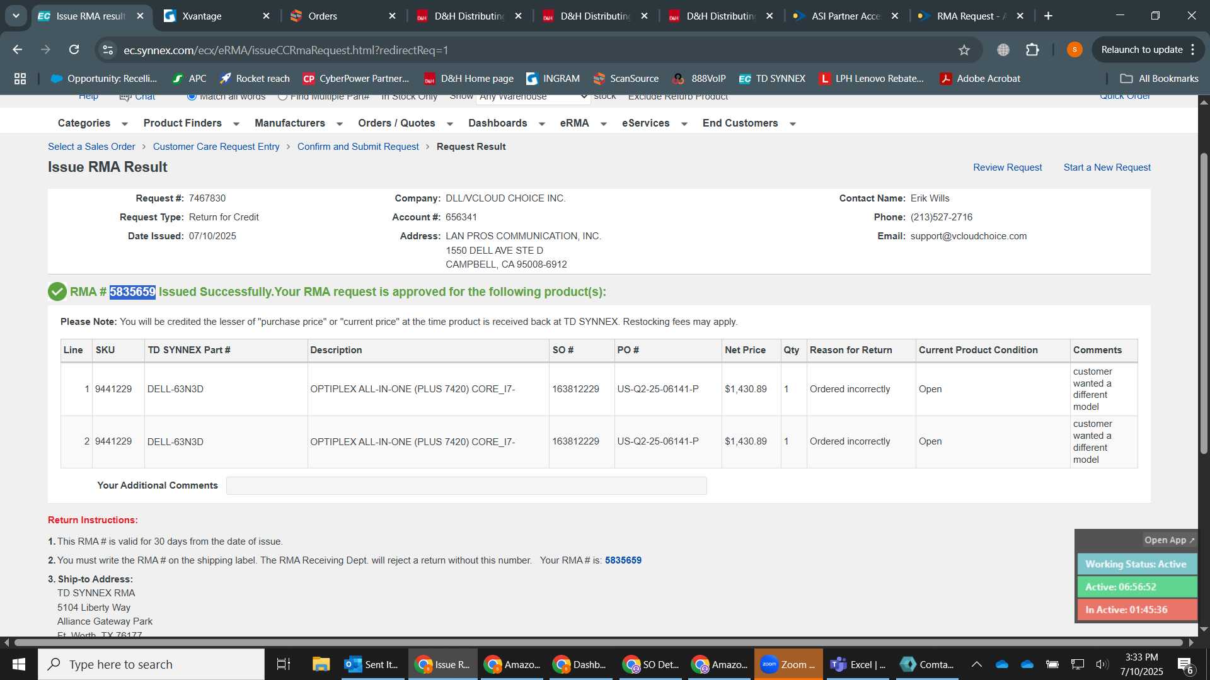This screenshot has width=1210, height=680.
Task: Open CyberPower Partner bookmark
Action: [x=356, y=79]
